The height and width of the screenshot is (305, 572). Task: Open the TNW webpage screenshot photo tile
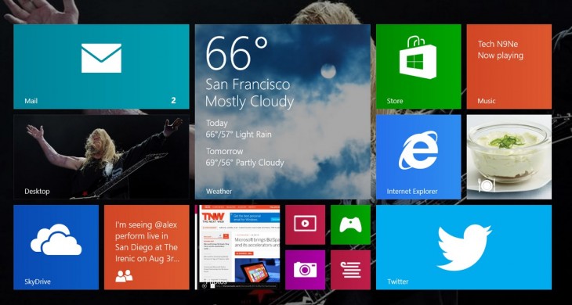coord(237,247)
